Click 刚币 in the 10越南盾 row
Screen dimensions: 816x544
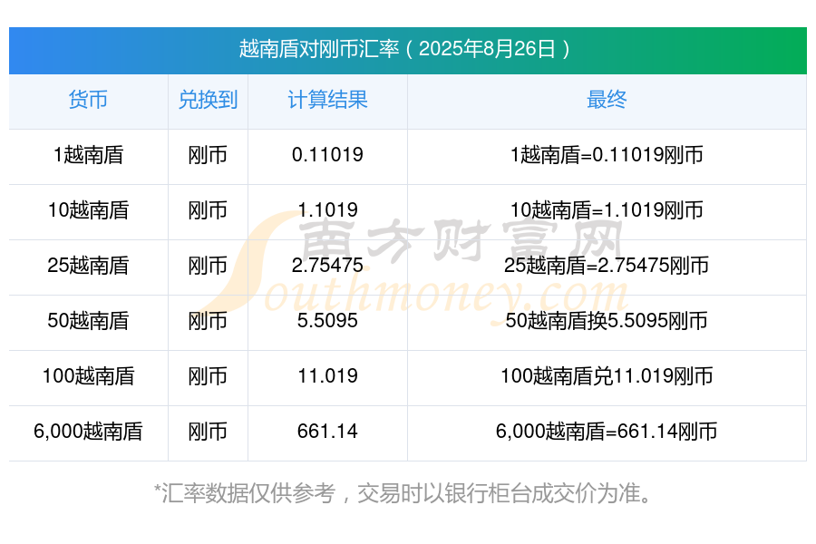(208, 210)
